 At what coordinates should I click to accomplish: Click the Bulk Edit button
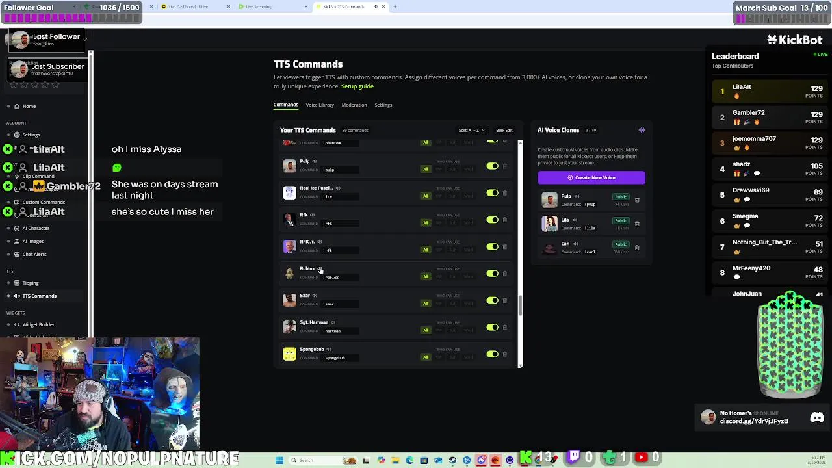point(504,130)
